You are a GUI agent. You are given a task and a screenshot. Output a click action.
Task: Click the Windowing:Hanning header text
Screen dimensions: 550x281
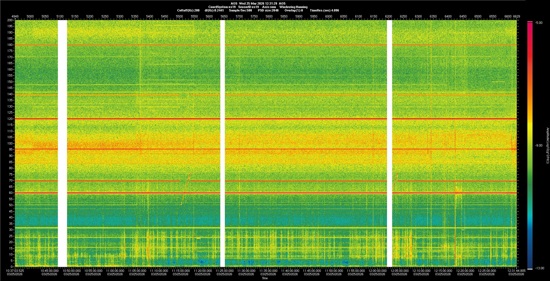tap(293, 7)
